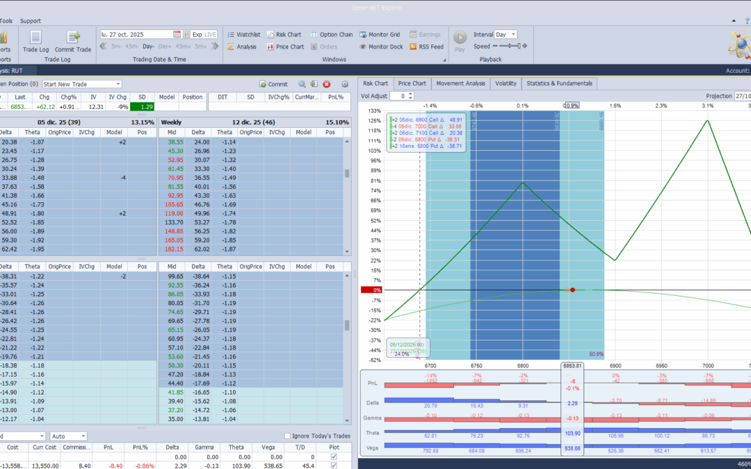751x469 pixels.
Task: Open the Interval Day dropdown
Action: [513, 35]
